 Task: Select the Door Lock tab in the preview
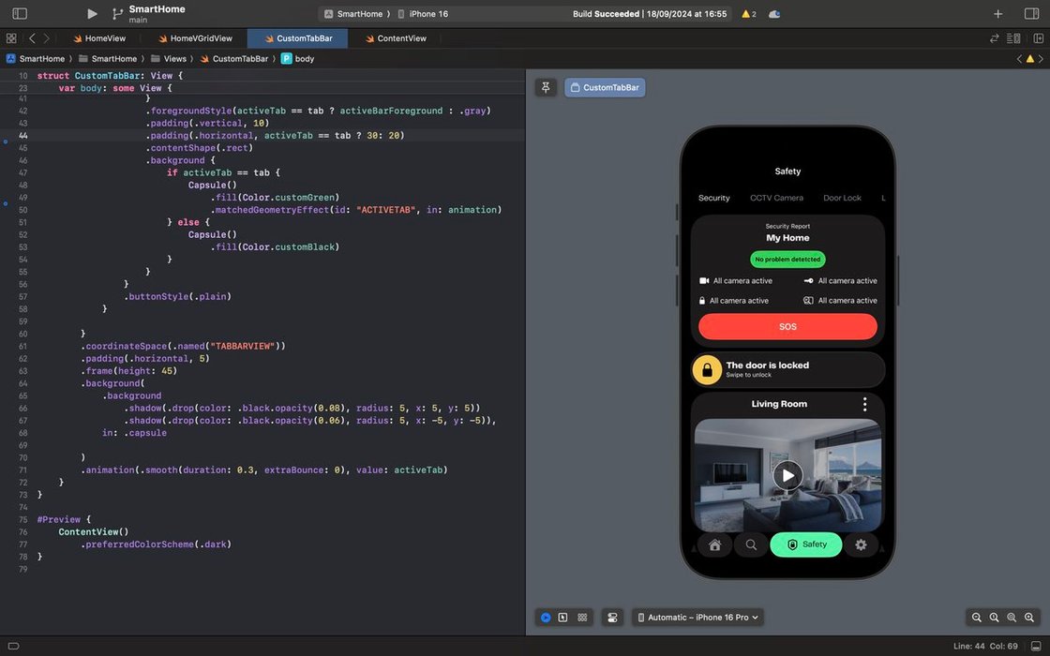point(842,198)
